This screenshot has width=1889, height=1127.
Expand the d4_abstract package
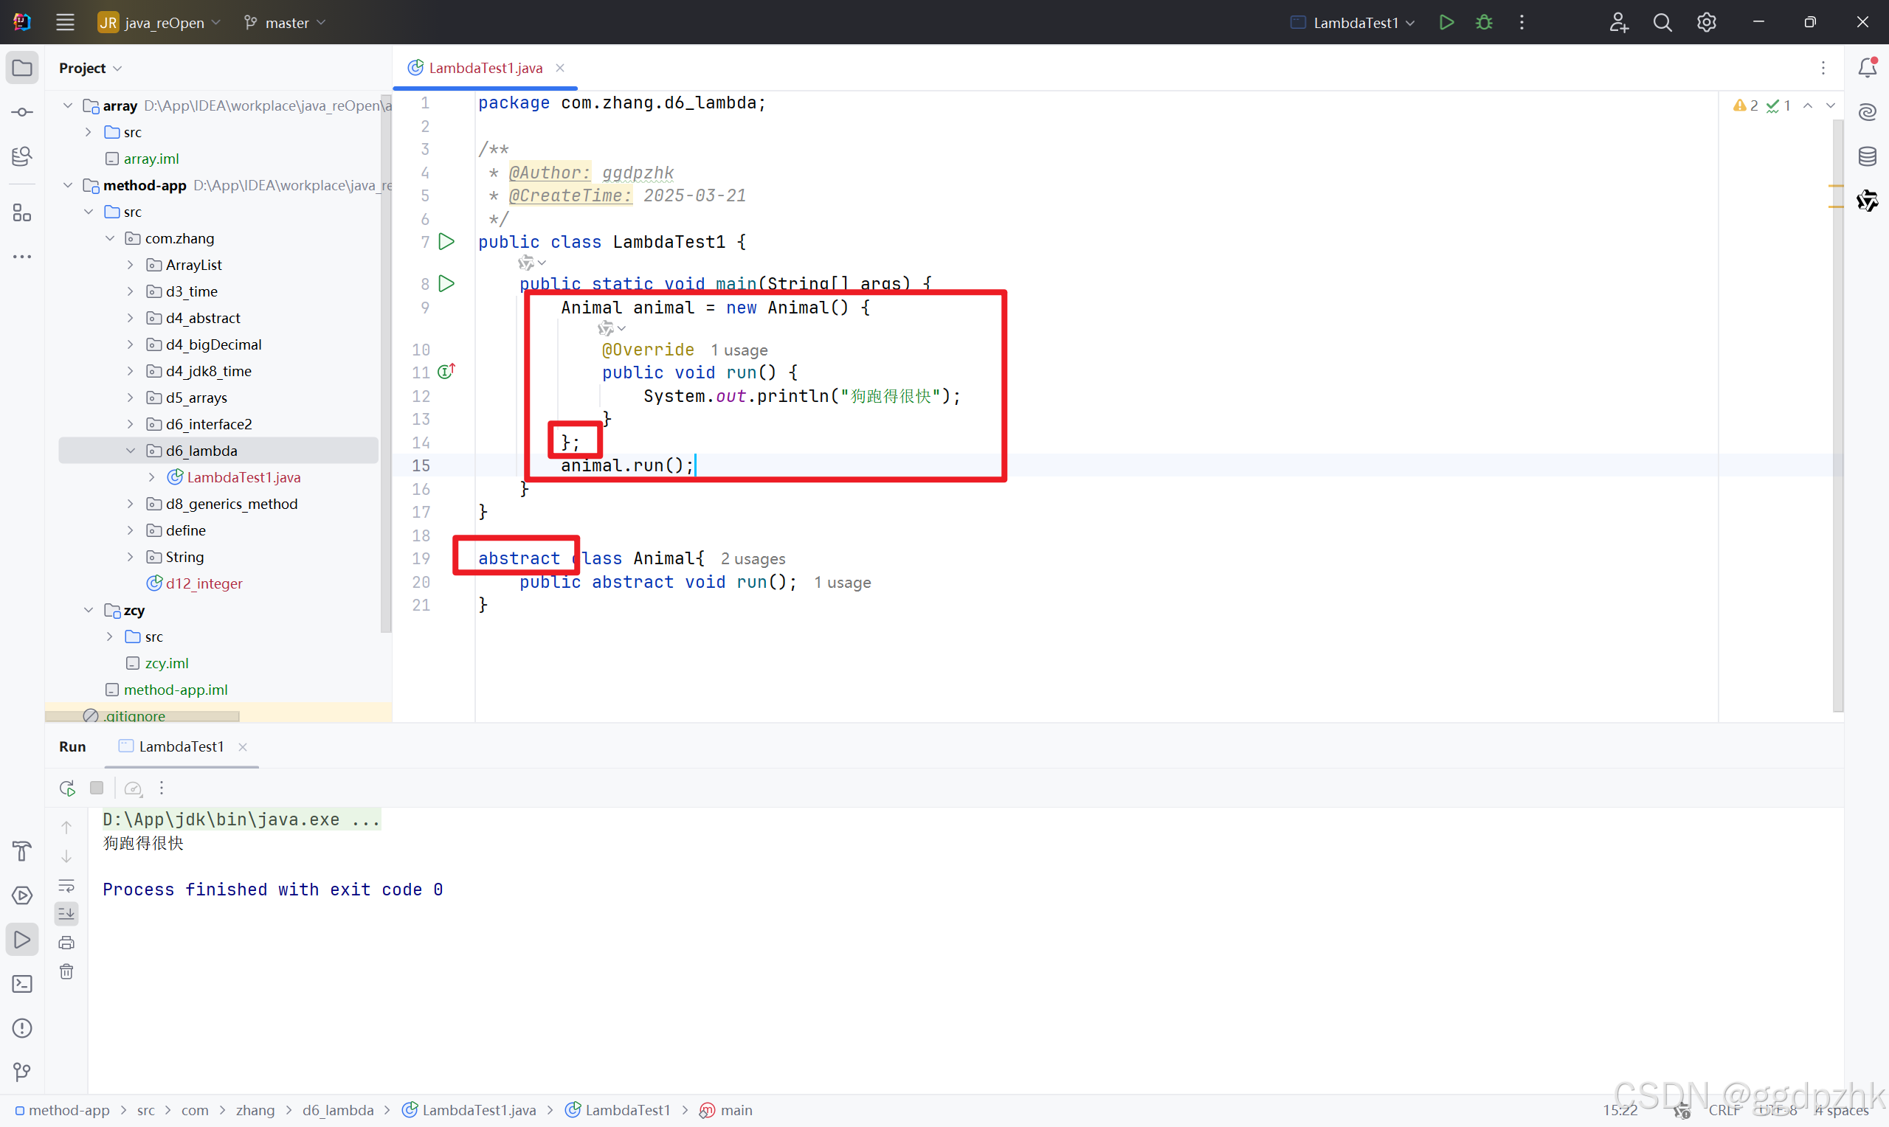130,317
